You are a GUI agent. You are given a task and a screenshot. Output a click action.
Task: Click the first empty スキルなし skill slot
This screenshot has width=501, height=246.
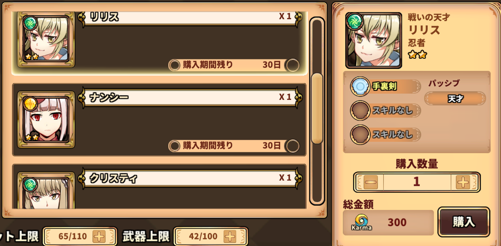(x=386, y=110)
